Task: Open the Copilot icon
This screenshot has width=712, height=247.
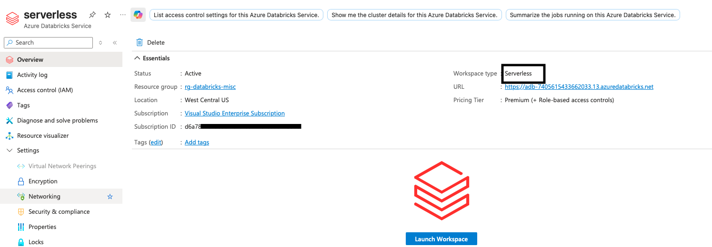Action: point(138,15)
